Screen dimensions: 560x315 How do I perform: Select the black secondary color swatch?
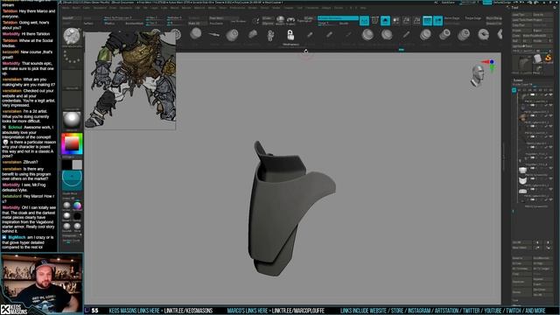[66, 164]
